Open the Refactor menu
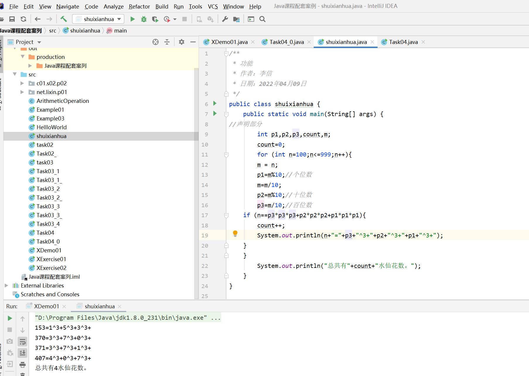 [x=139, y=6]
